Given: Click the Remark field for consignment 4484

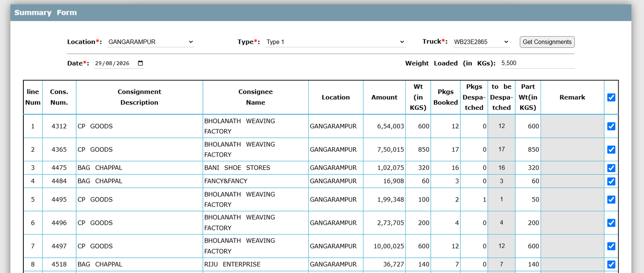Looking at the screenshot, I should click(x=572, y=181).
